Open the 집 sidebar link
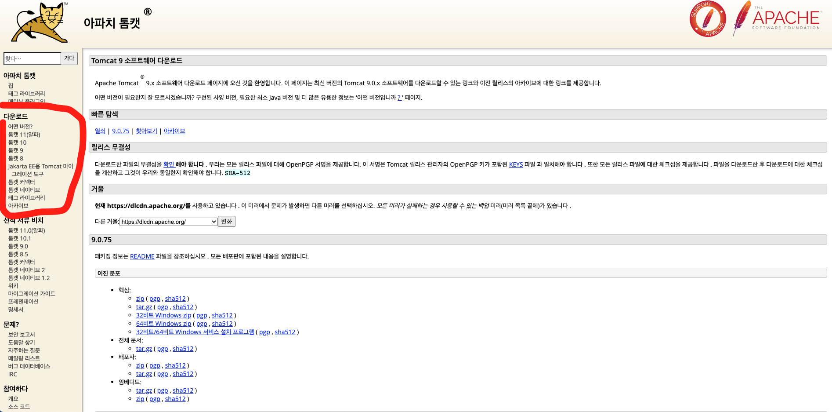Image resolution: width=832 pixels, height=412 pixels. pos(11,86)
